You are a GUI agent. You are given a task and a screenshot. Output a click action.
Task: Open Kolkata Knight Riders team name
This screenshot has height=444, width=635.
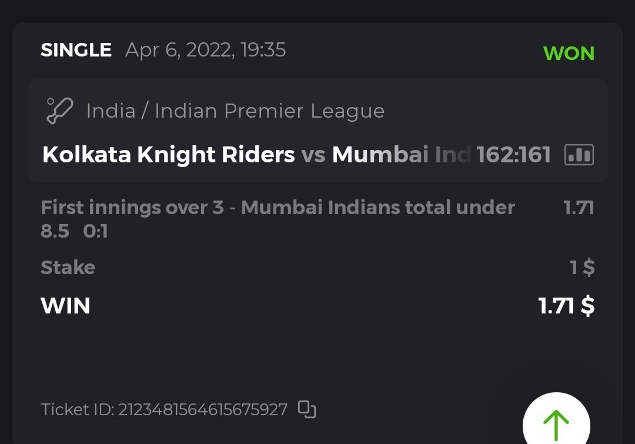click(169, 155)
